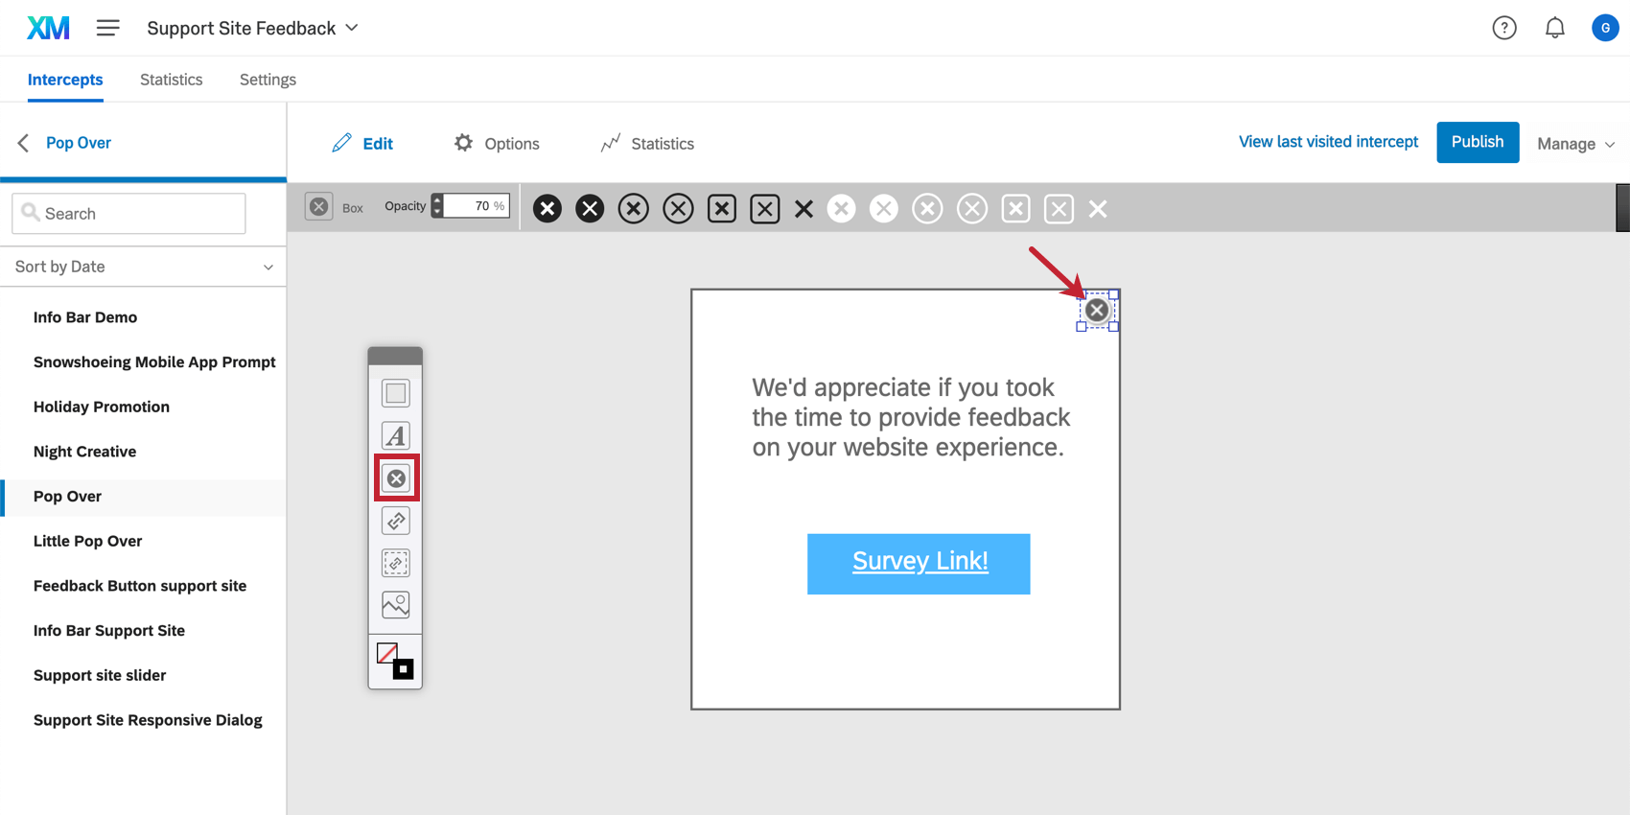Choose the second black outlined circle close style

(678, 208)
